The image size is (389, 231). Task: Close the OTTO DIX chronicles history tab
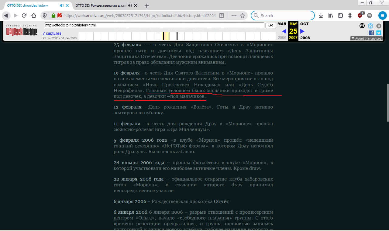tap(67, 5)
